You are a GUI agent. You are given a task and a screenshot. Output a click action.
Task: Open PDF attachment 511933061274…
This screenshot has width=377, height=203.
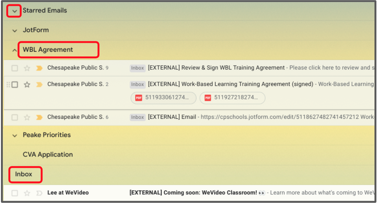coord(163,98)
